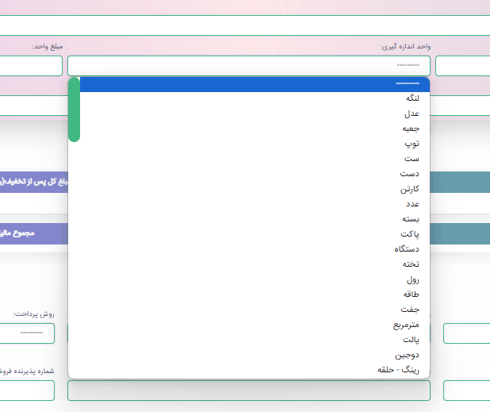Screen dimensions: 490x412
Task: Select 'کارتن' in the unit list
Action: click(410, 189)
